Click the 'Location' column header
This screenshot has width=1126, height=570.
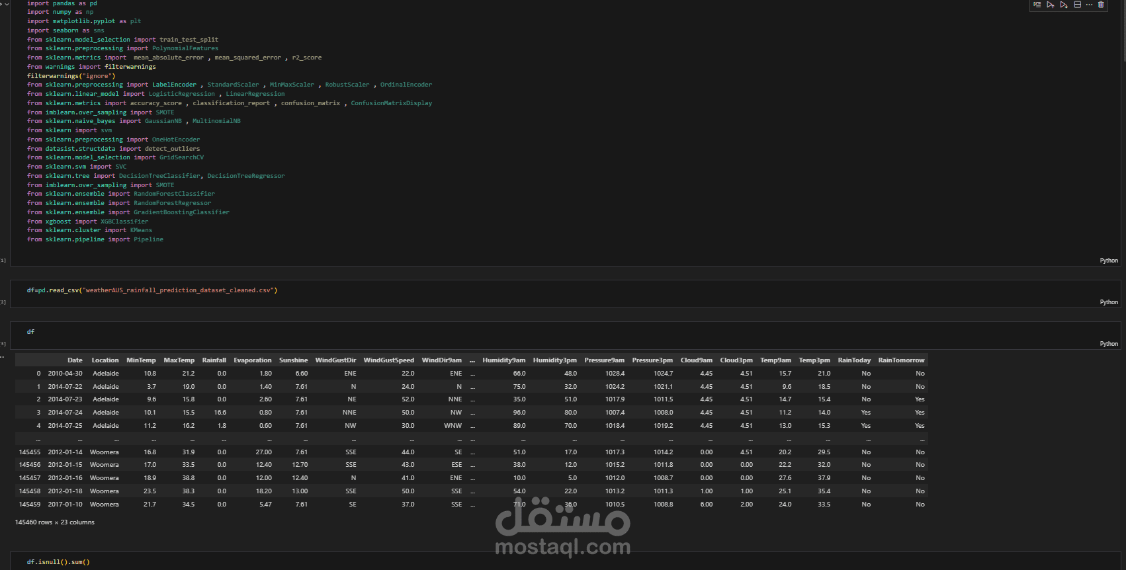tap(105, 360)
